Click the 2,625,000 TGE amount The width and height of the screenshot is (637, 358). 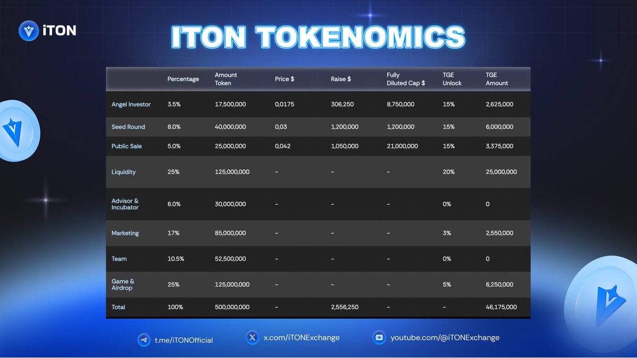[500, 104]
